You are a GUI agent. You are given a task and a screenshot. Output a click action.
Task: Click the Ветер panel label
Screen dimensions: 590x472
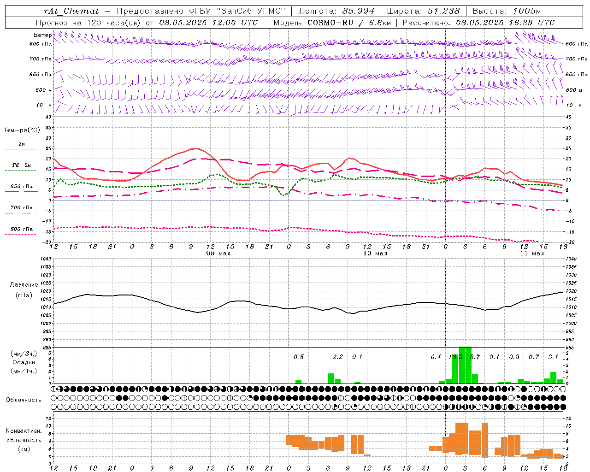coord(42,35)
